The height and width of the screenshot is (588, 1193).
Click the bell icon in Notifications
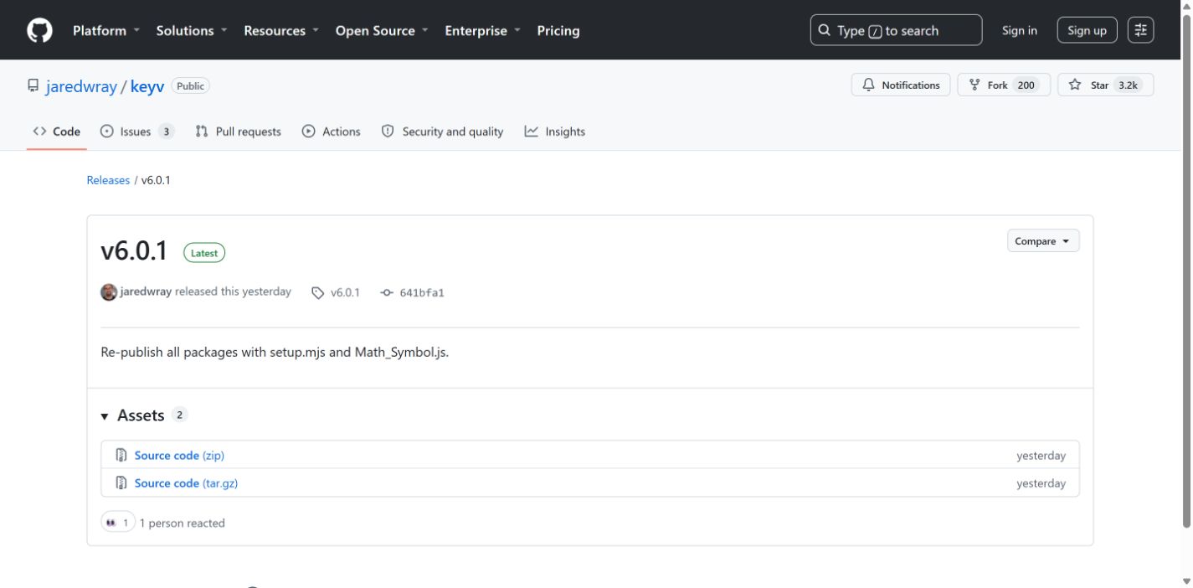(x=868, y=85)
